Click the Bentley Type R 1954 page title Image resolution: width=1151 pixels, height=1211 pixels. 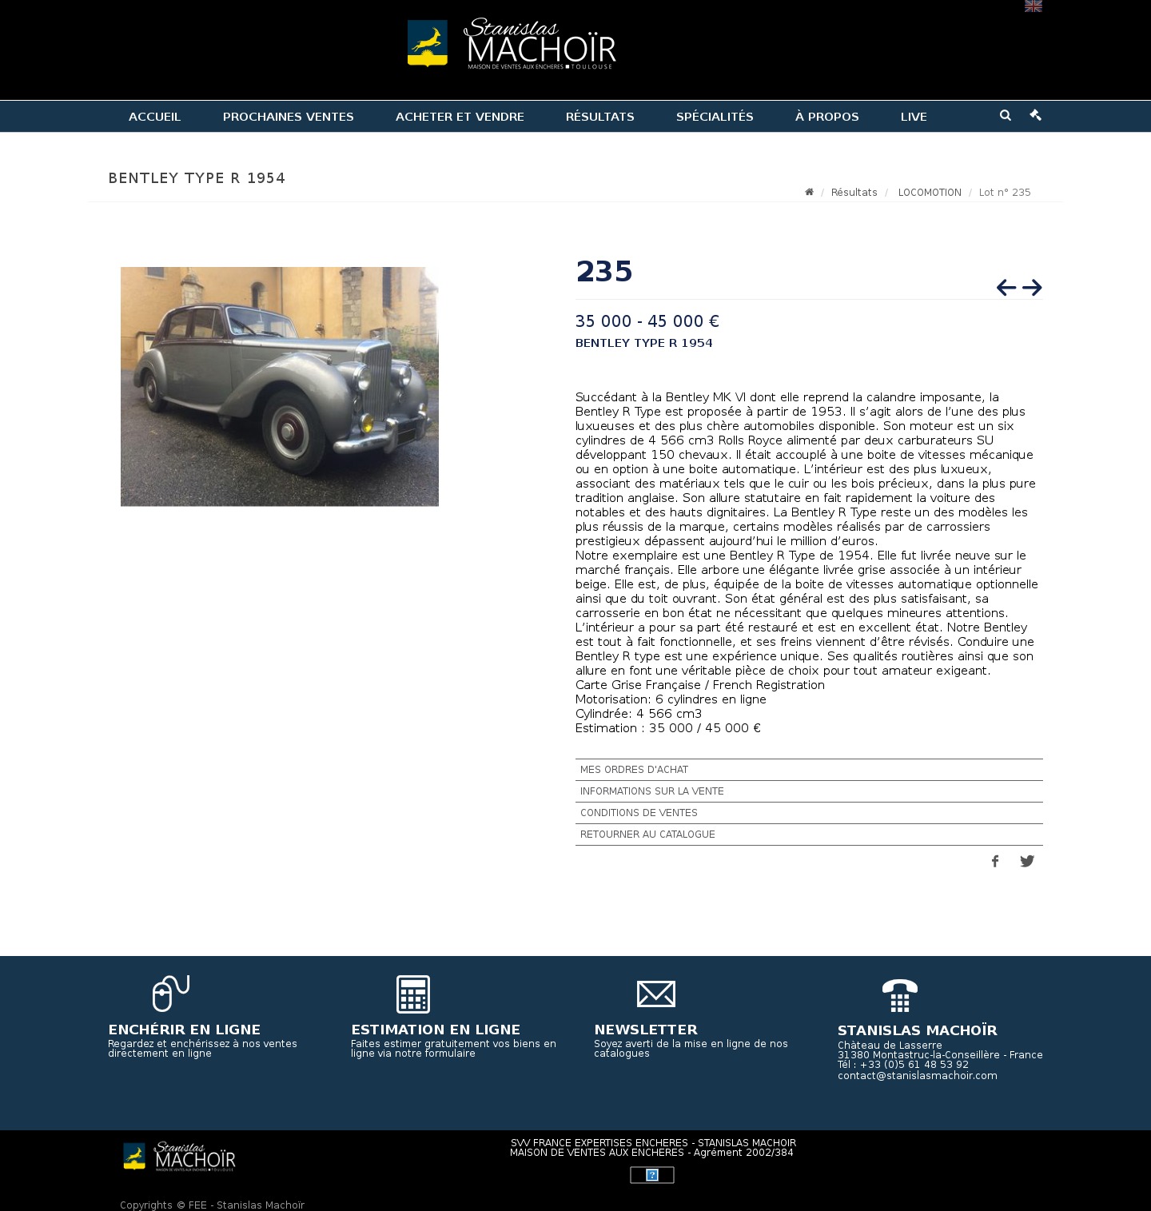pyautogui.click(x=197, y=178)
